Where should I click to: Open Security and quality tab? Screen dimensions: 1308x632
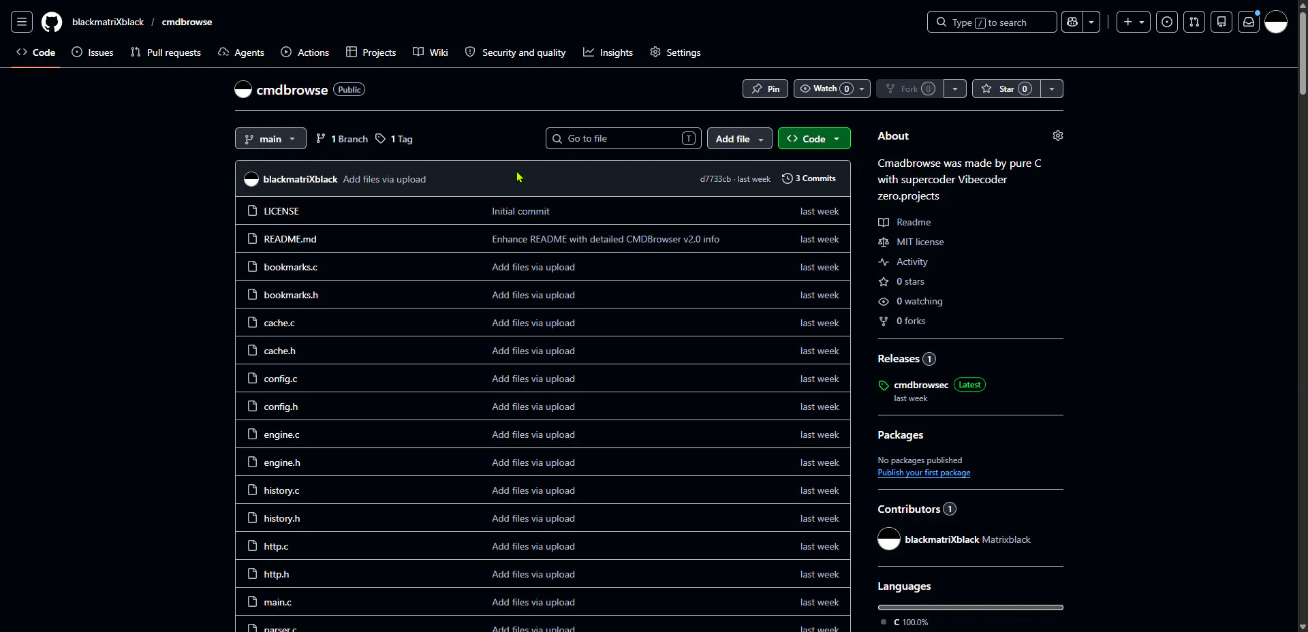click(x=516, y=52)
